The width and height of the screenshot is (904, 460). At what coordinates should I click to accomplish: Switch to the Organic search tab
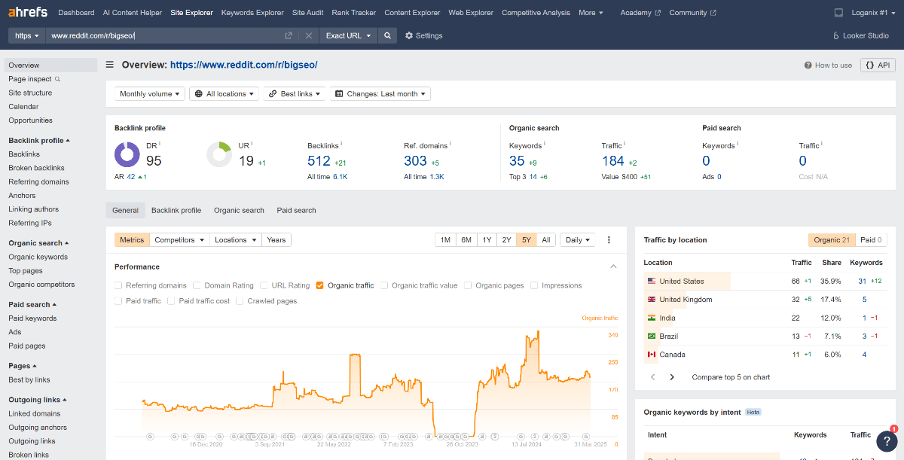(x=239, y=210)
